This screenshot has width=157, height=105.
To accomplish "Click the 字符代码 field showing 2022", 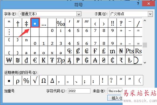I will coord(79,91).
